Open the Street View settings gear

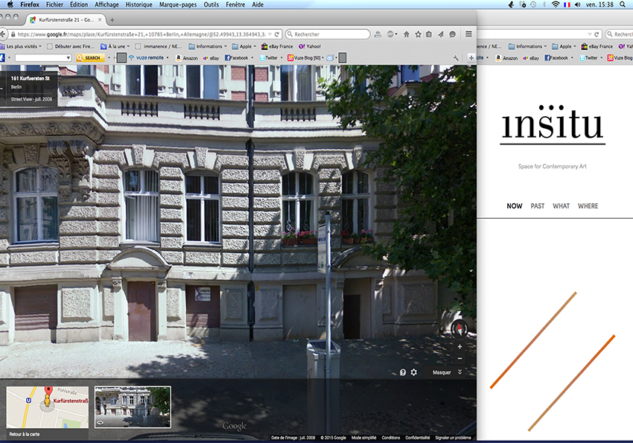tap(414, 372)
